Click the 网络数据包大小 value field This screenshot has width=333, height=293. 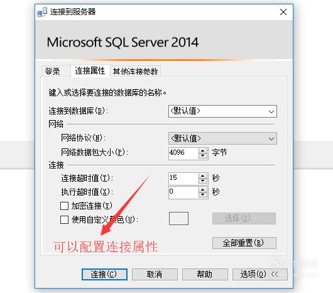tap(183, 153)
